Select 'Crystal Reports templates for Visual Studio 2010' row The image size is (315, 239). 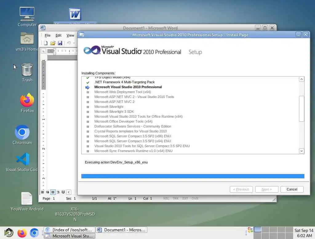(190, 131)
